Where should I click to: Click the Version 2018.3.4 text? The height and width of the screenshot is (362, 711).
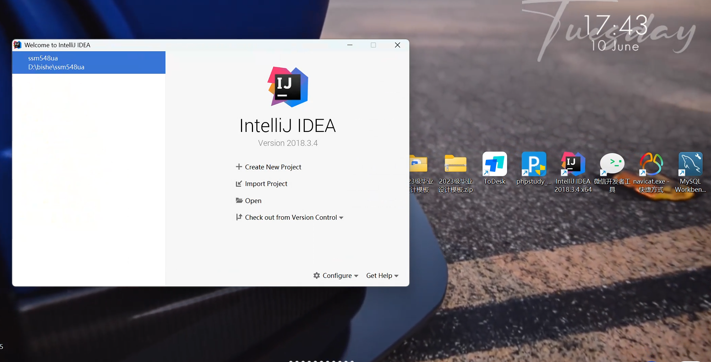coord(288,143)
